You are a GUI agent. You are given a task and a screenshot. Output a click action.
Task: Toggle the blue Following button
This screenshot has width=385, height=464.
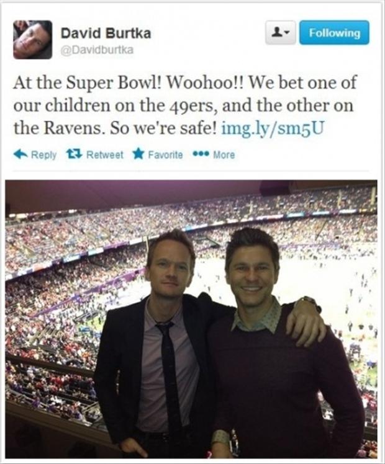pos(334,32)
